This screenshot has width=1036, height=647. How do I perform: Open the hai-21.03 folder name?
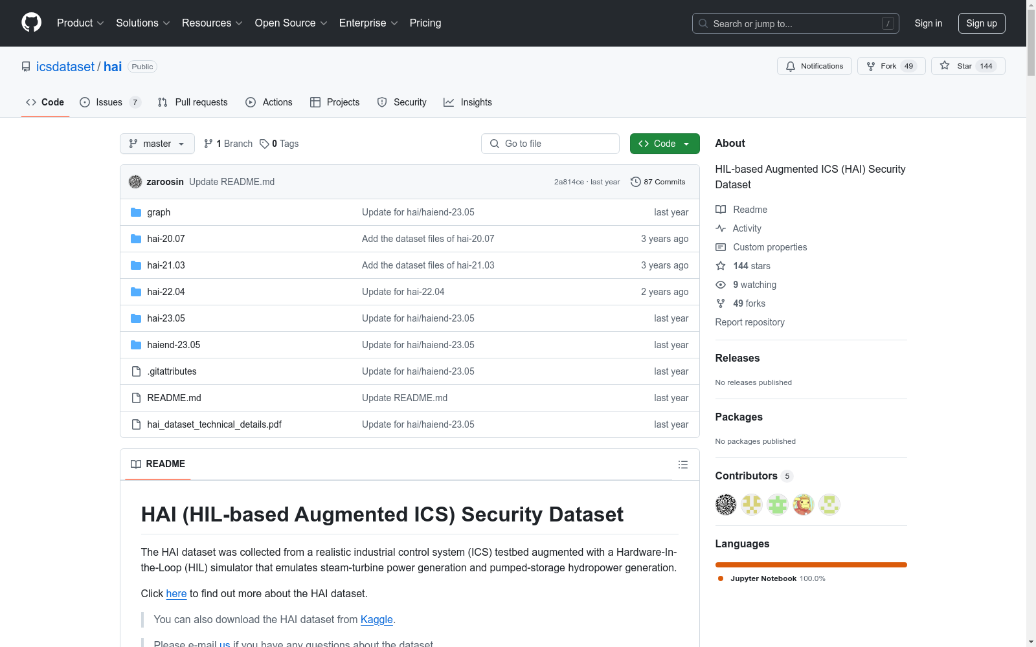166,265
